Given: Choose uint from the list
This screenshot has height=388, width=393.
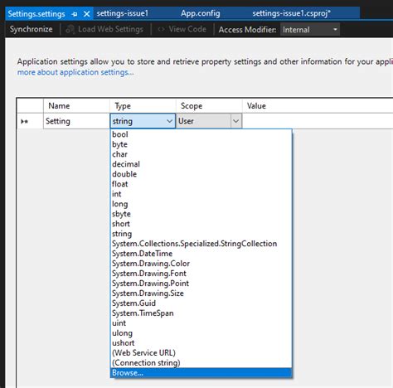Looking at the screenshot, I should 201,323.
